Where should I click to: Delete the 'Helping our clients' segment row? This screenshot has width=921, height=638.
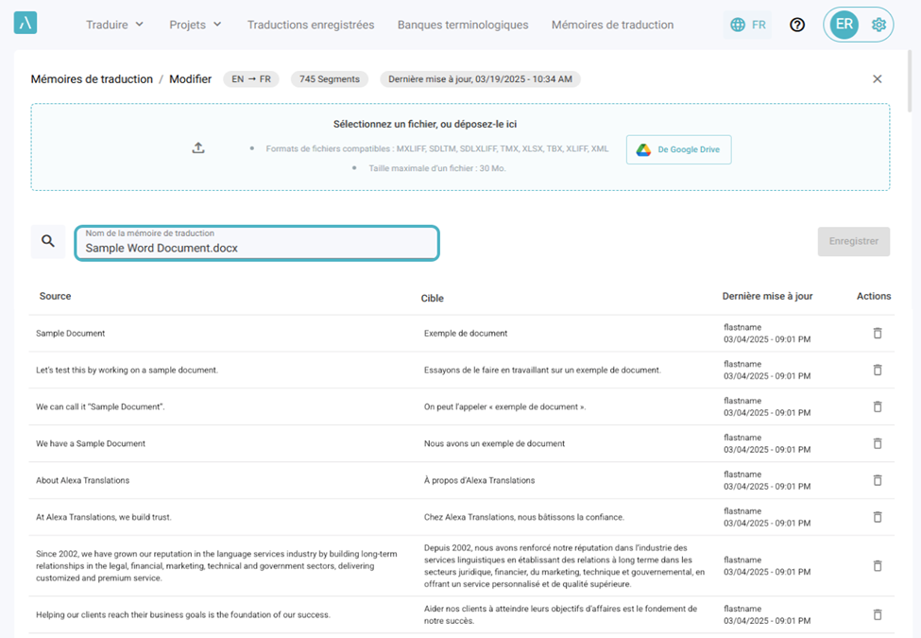pyautogui.click(x=878, y=614)
